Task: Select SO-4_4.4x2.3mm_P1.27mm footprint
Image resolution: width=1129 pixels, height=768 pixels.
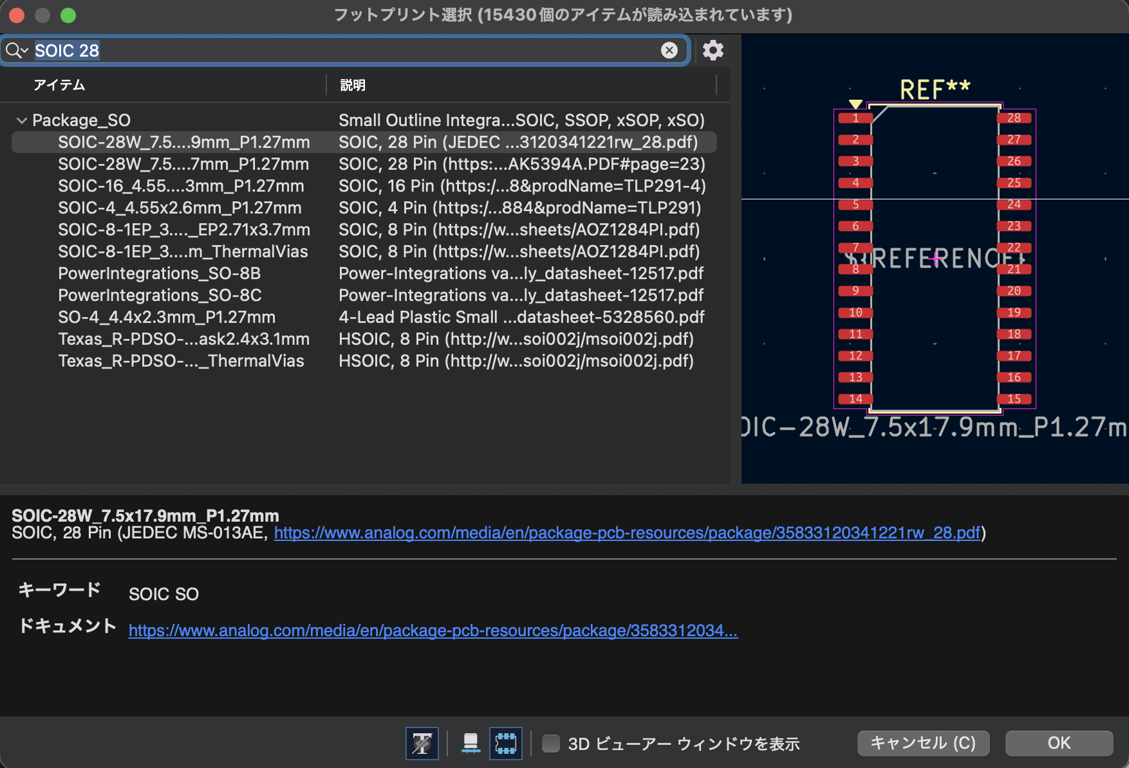Action: click(167, 317)
